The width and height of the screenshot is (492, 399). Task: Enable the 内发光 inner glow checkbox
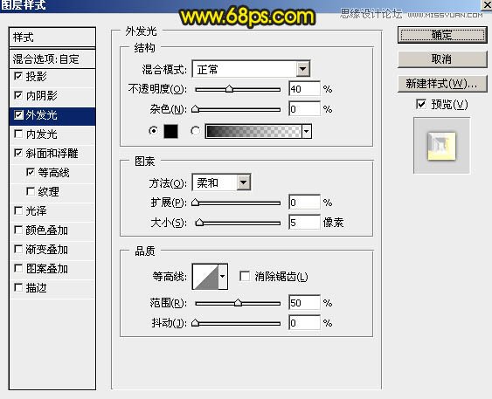[x=18, y=134]
